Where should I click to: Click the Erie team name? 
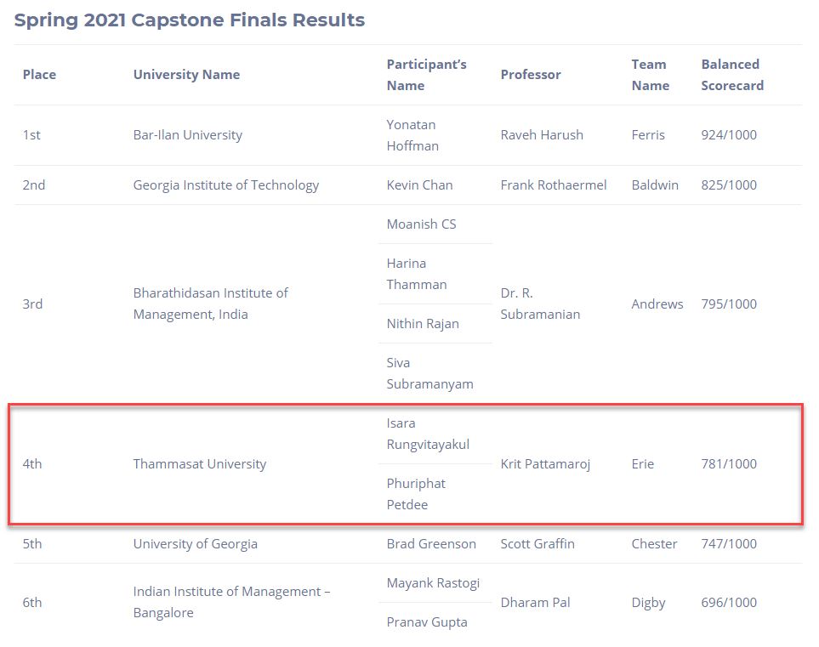[643, 464]
